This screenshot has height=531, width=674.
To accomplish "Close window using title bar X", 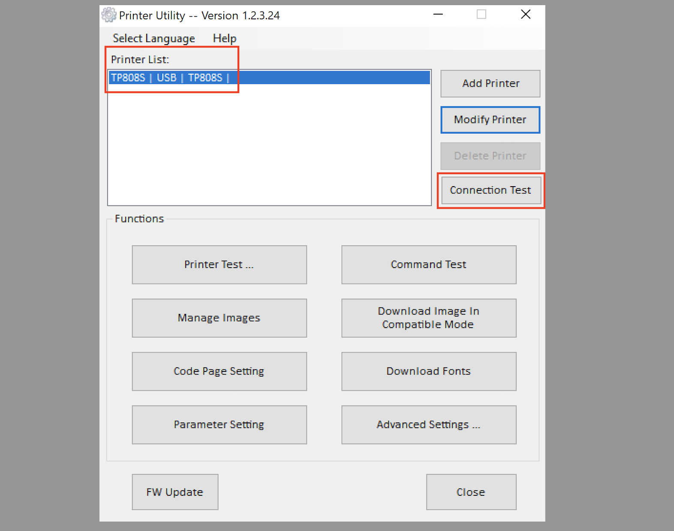I will tap(525, 15).
